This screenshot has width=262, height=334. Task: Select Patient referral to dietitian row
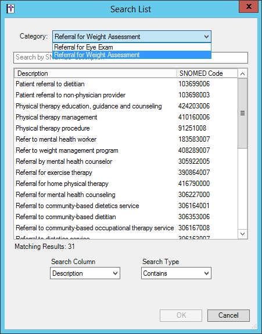coord(126,84)
